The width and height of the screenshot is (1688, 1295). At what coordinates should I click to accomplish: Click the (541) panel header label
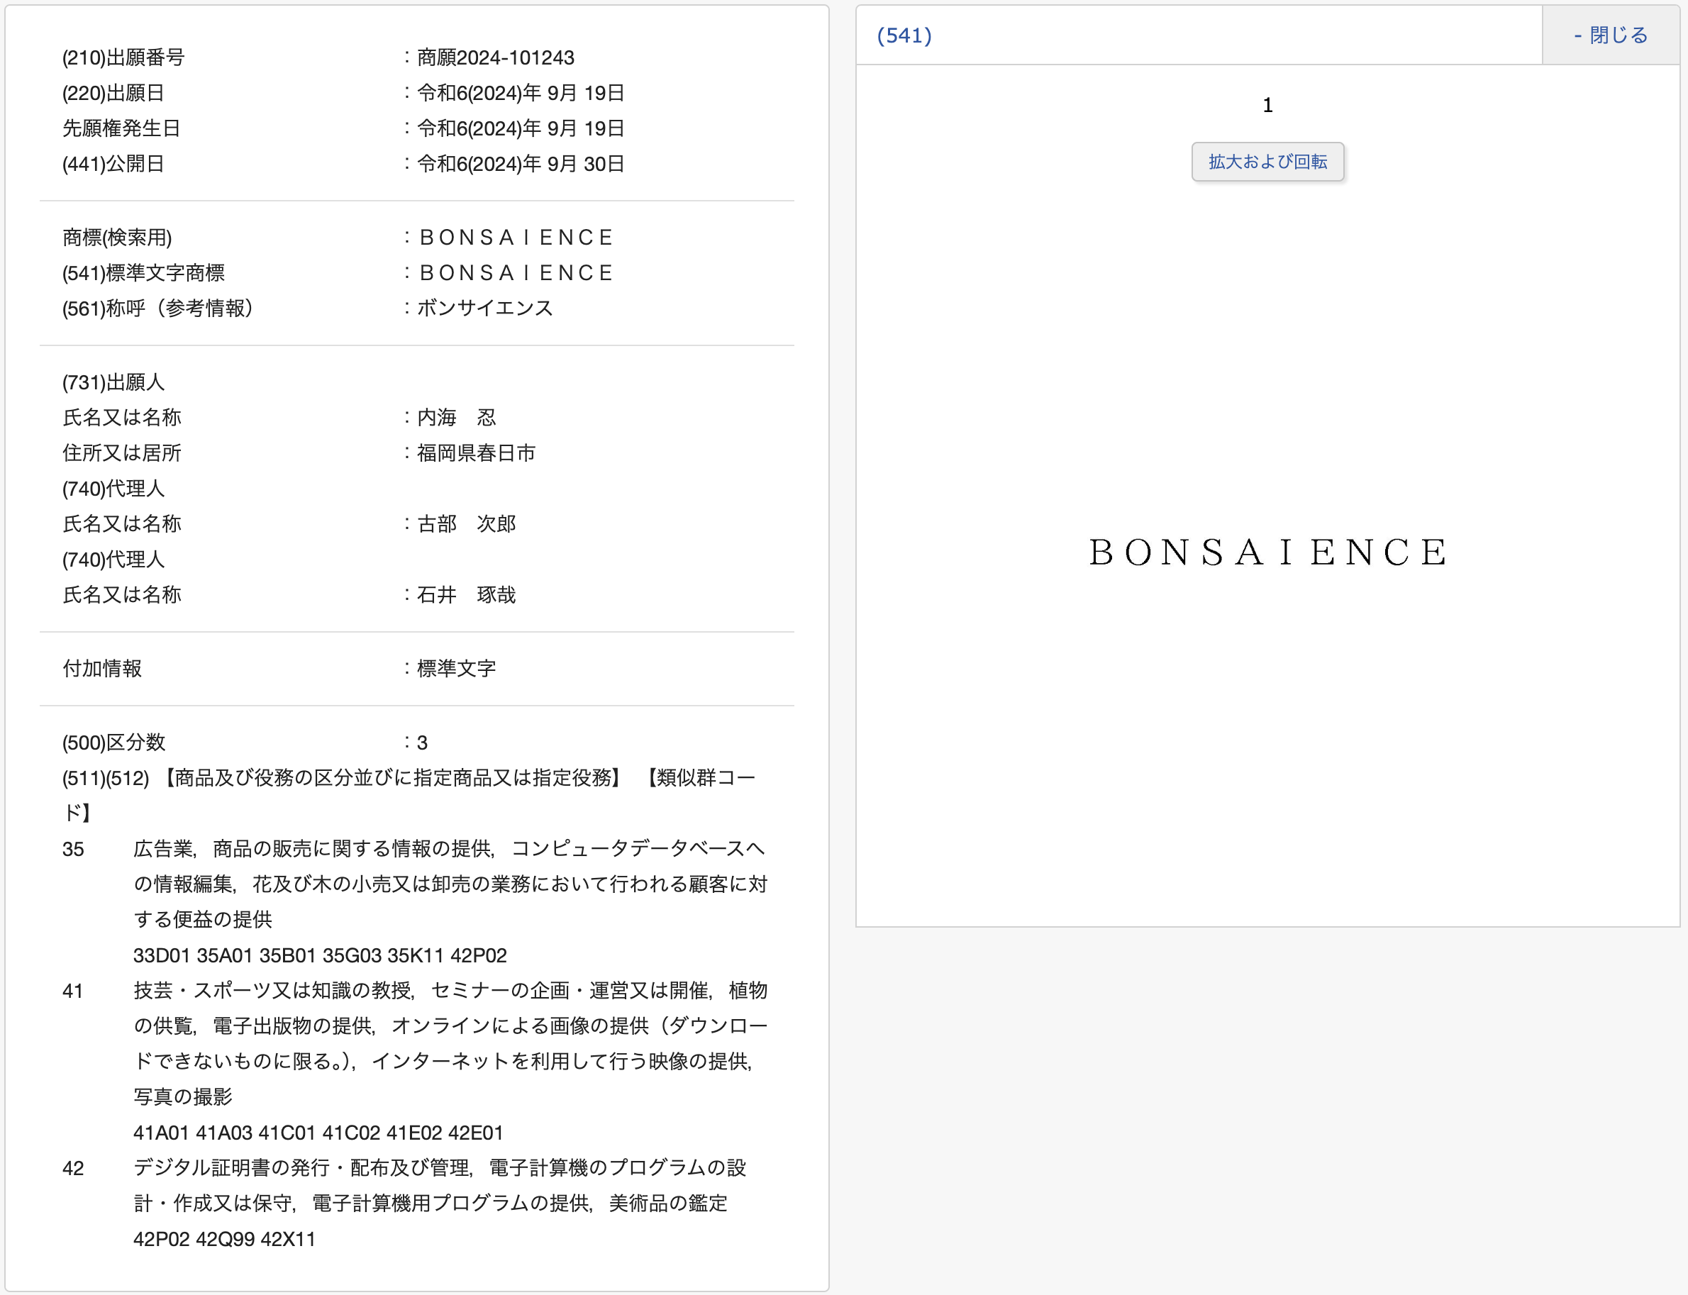coord(904,35)
